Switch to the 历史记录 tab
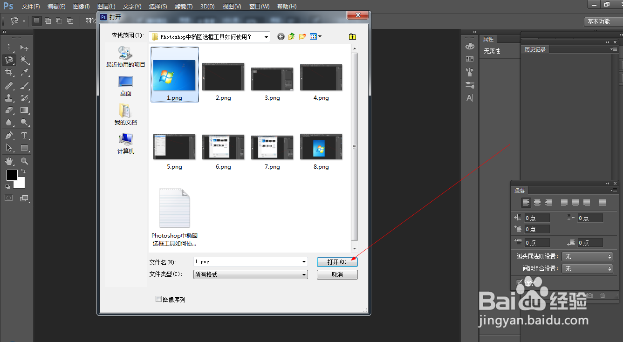This screenshot has height=342, width=623. [x=535, y=49]
